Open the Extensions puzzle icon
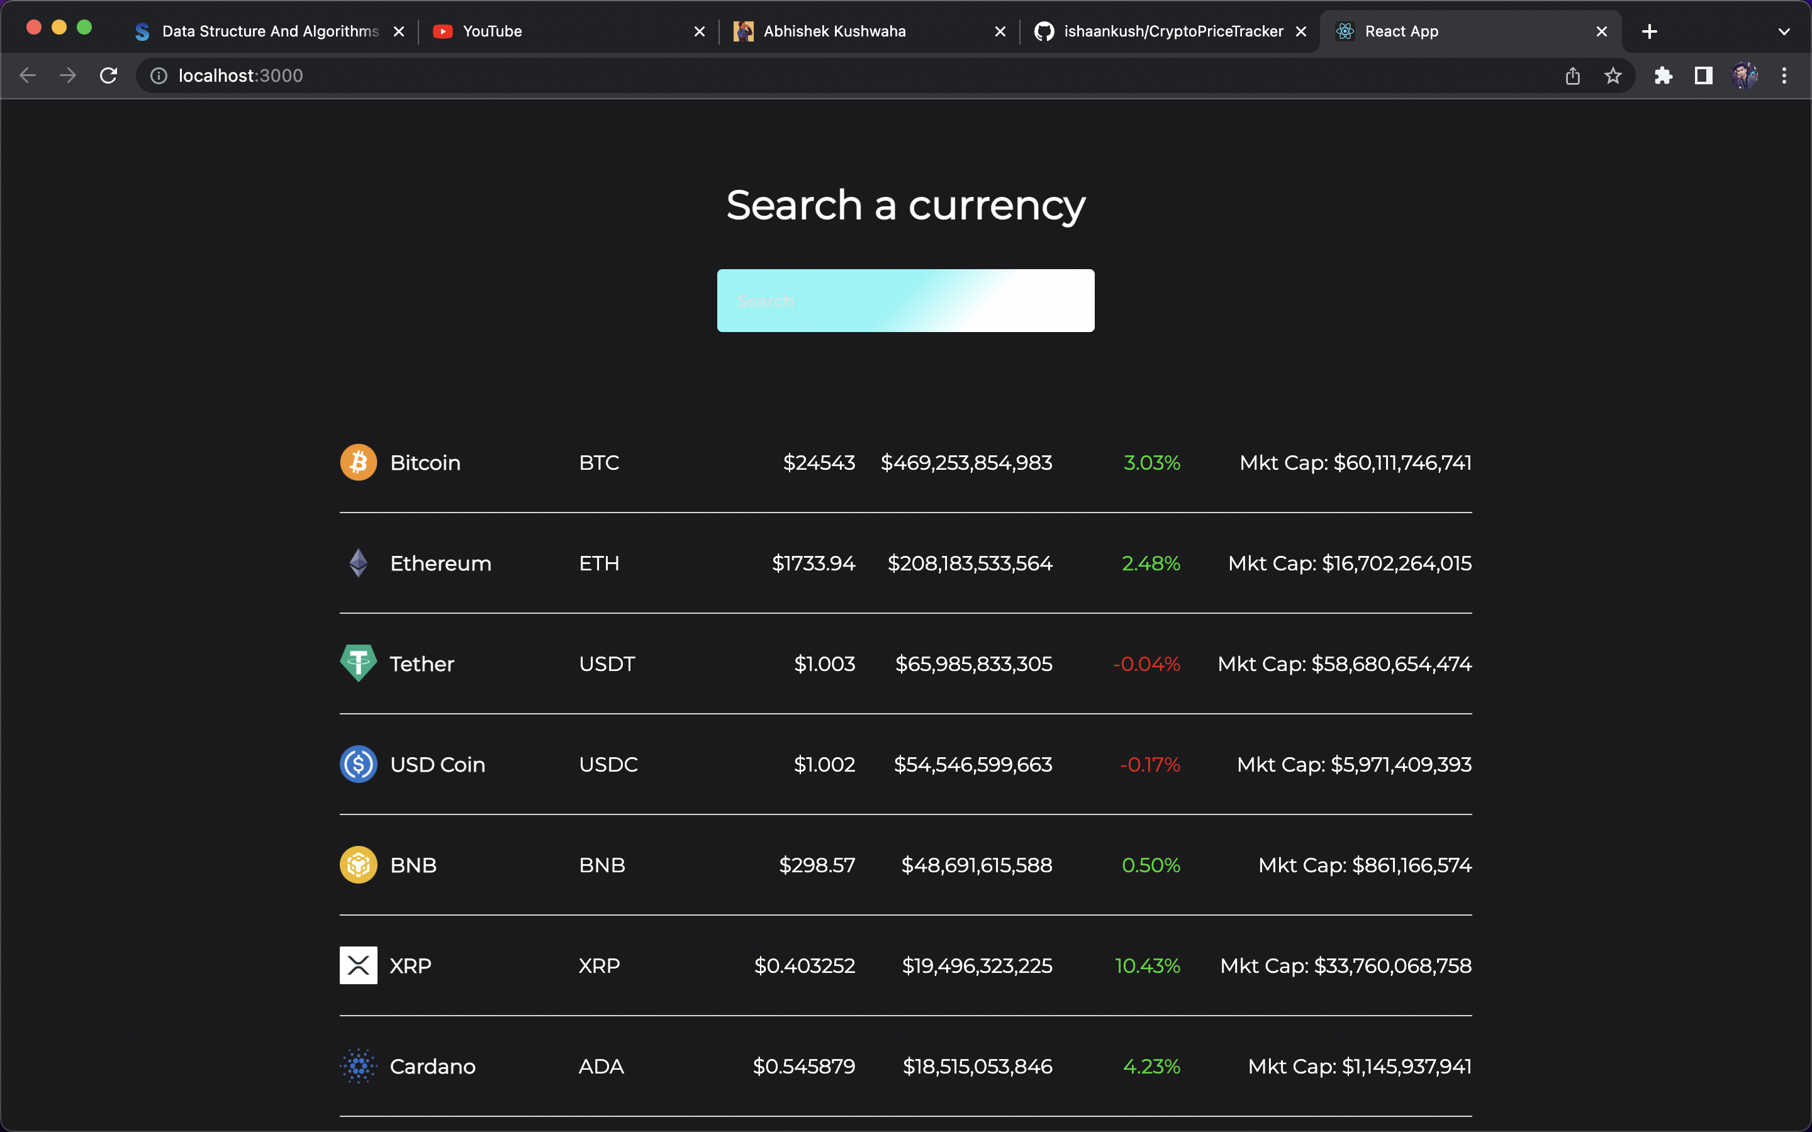The height and width of the screenshot is (1132, 1812). click(x=1663, y=75)
